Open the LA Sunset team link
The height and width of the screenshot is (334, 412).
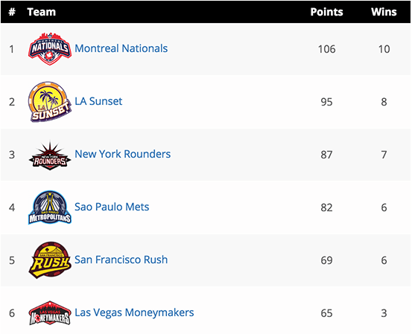tap(98, 101)
